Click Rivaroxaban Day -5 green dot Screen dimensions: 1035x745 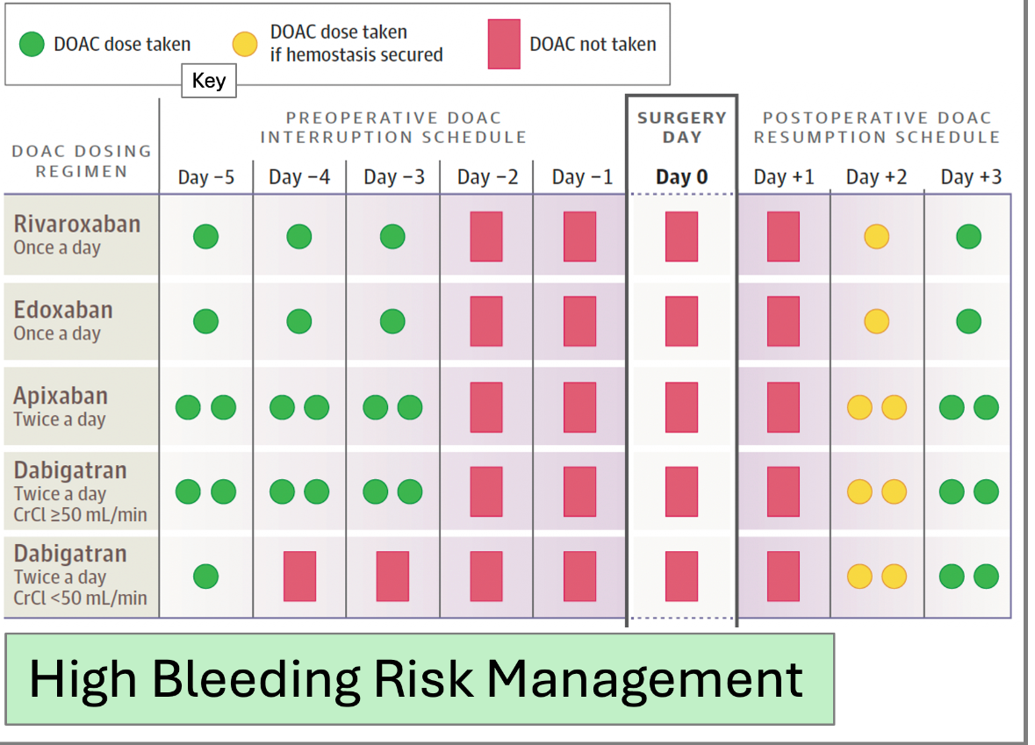(x=206, y=236)
